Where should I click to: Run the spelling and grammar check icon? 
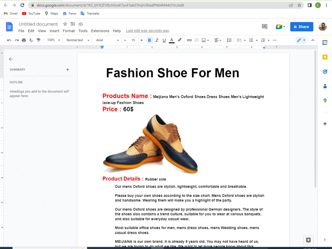(31, 40)
